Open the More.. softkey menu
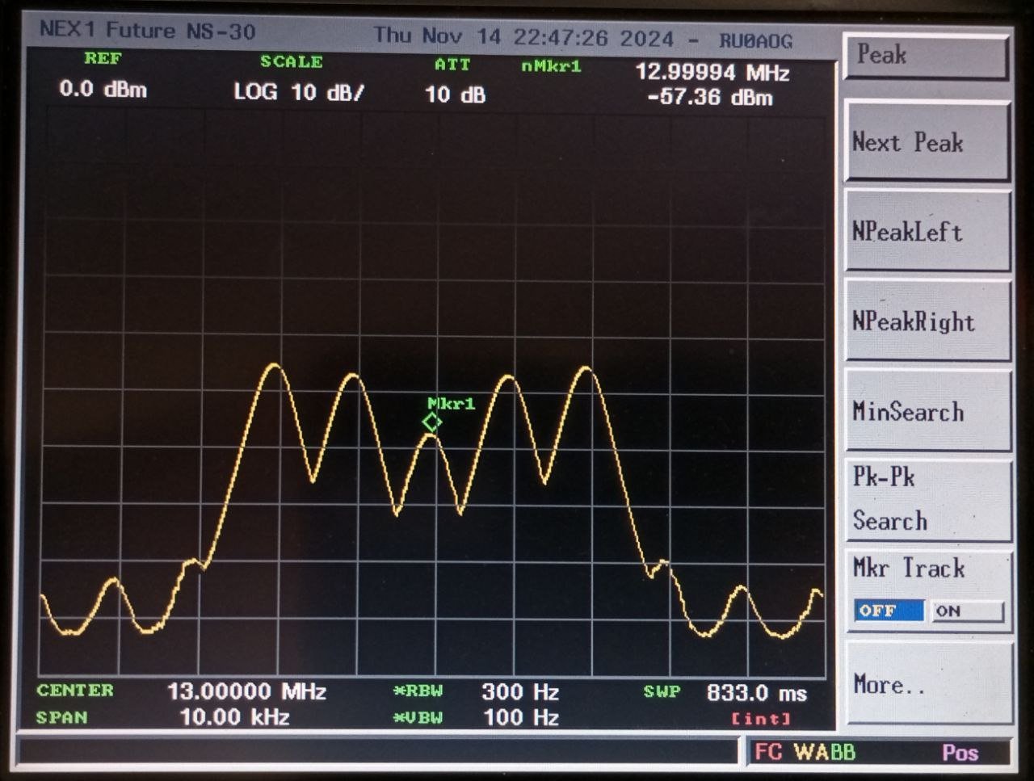The height and width of the screenshot is (781, 1034). click(x=927, y=685)
